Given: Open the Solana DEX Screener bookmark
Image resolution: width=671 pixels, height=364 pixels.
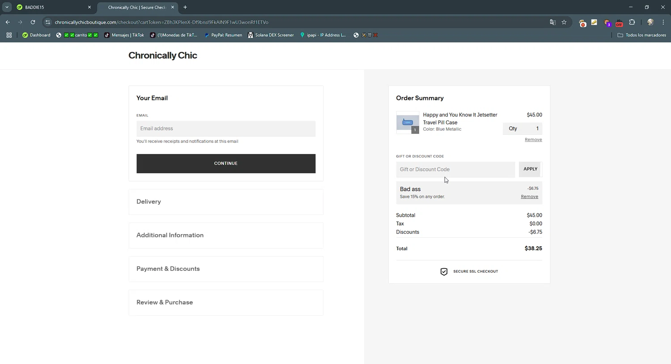Looking at the screenshot, I should (271, 35).
